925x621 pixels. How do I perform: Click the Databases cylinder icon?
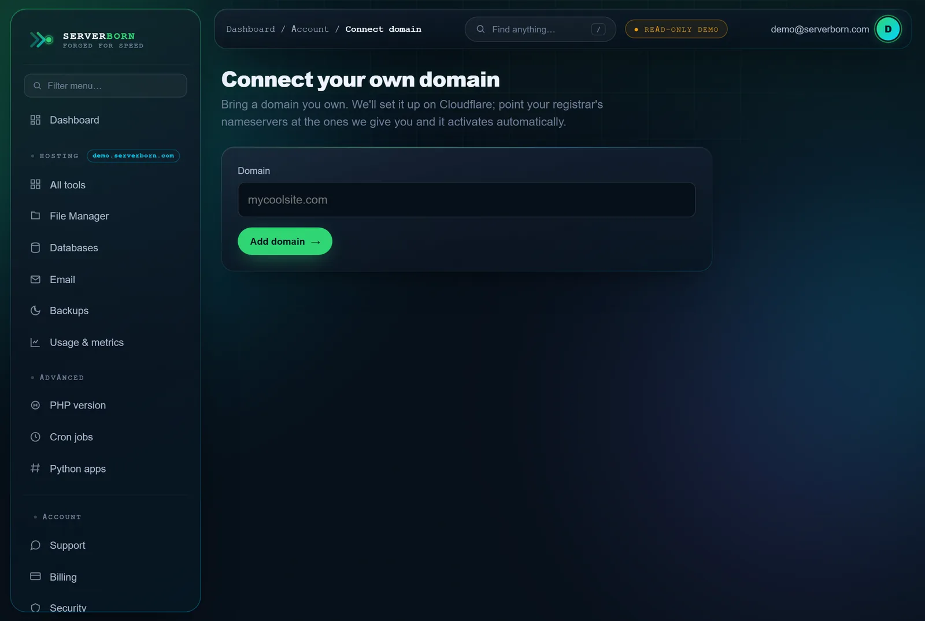35,247
